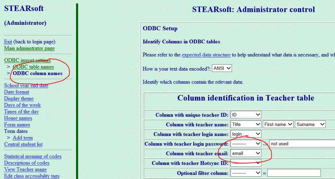The width and height of the screenshot is (335, 179).
Task: Click the 'not used' password text field
Action: click(x=302, y=144)
